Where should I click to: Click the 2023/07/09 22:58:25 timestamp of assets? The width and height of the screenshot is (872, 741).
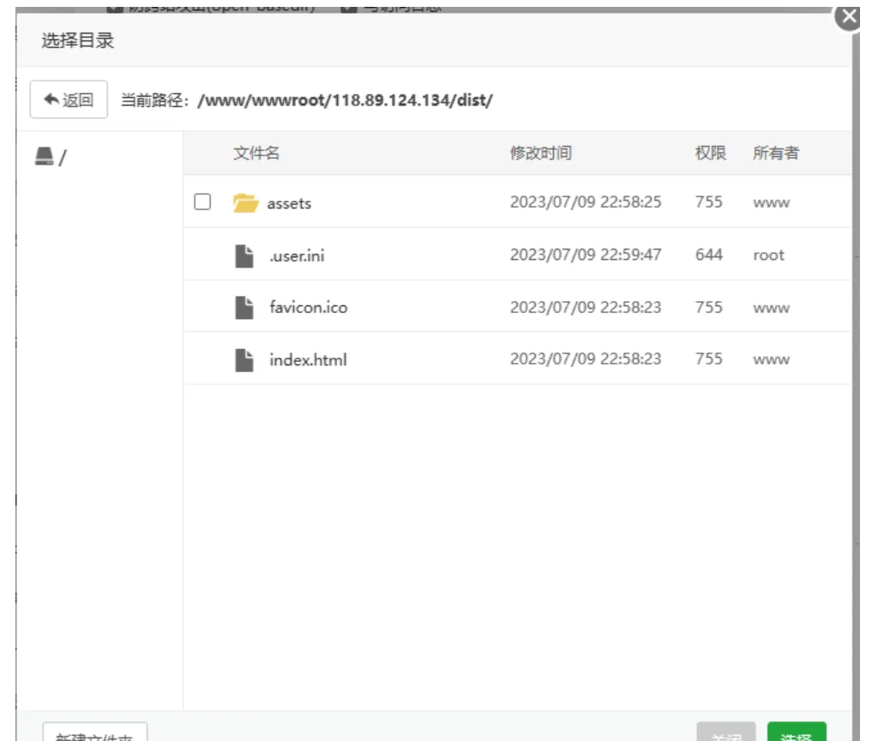(x=586, y=202)
